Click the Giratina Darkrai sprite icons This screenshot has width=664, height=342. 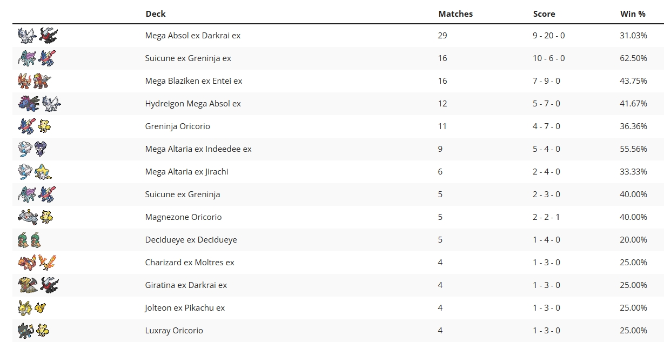[38, 285]
